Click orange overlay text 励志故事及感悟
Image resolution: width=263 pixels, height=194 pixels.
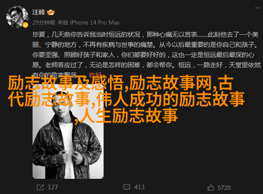click(66, 83)
